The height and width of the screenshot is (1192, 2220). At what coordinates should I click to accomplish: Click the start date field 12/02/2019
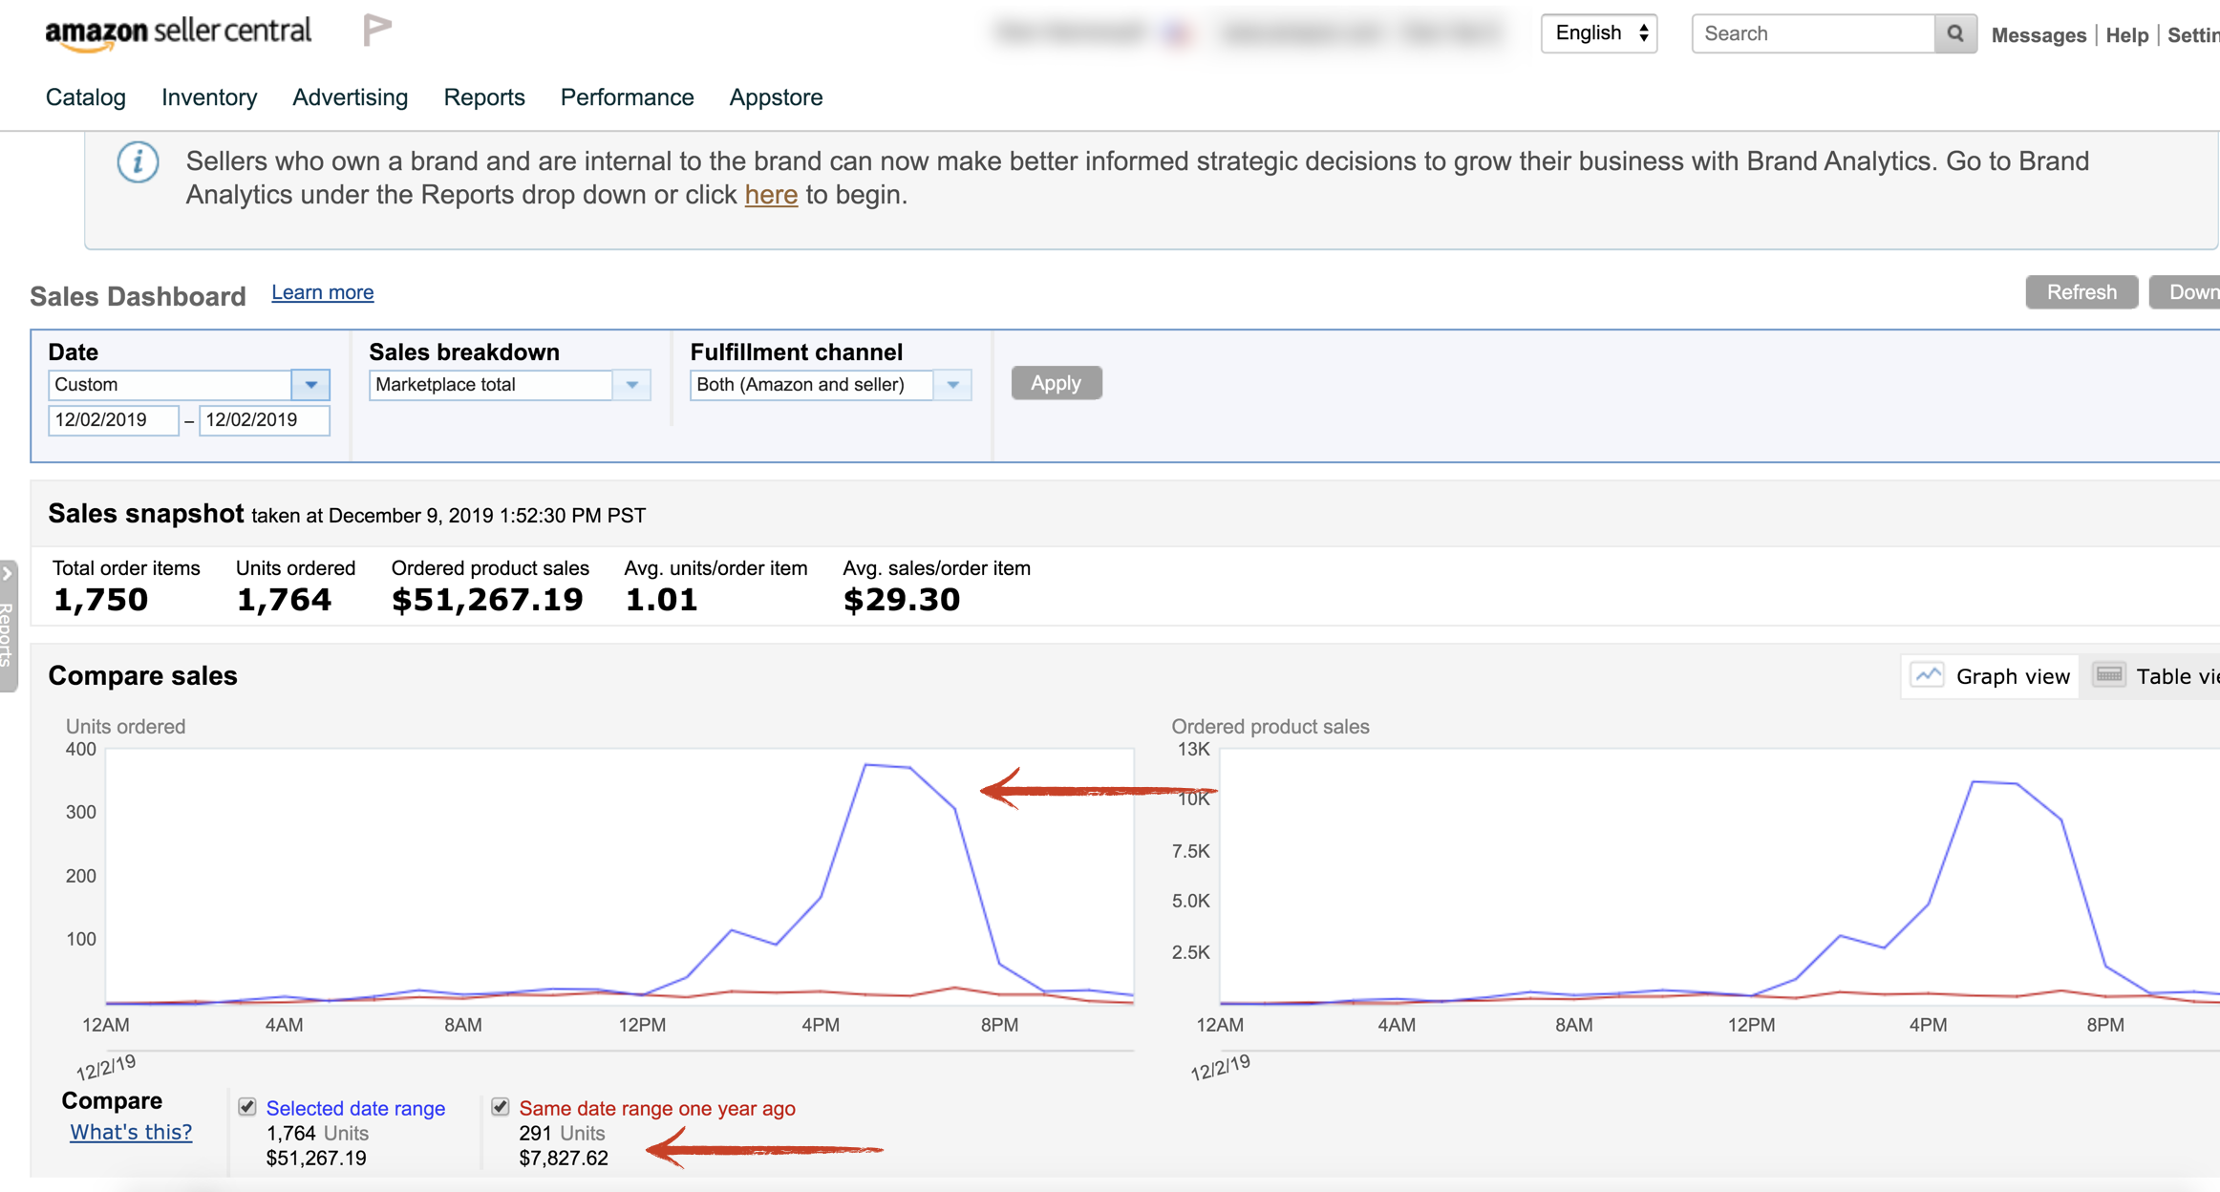click(x=113, y=420)
